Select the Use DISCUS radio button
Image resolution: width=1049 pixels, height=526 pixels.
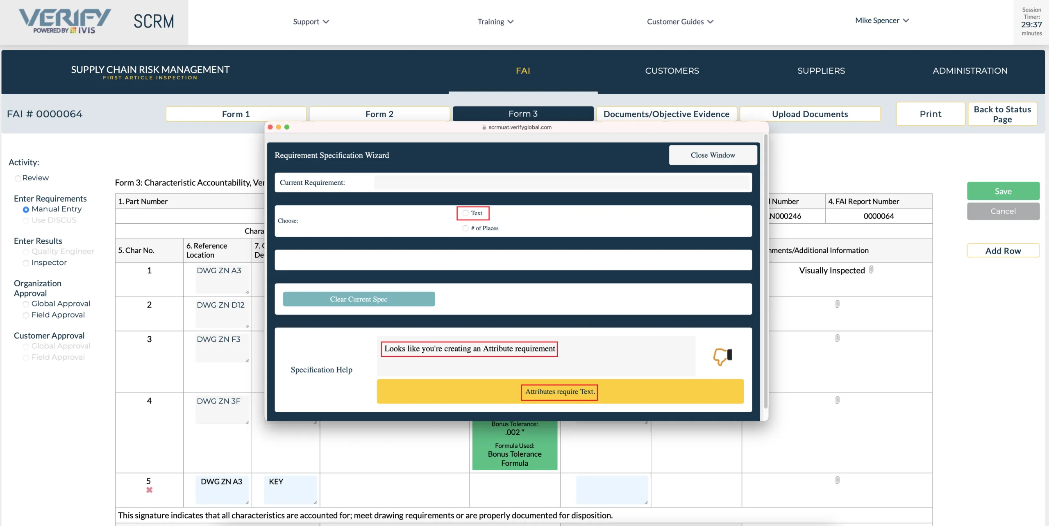tap(26, 221)
